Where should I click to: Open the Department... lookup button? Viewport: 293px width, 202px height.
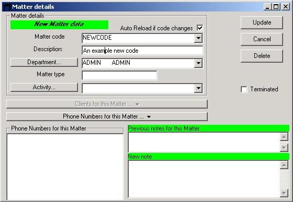pyautogui.click(x=44, y=62)
